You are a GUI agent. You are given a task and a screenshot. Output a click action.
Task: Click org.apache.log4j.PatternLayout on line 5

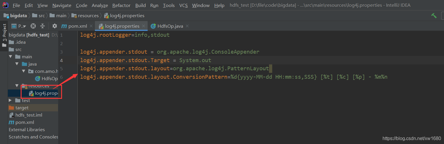(221, 69)
